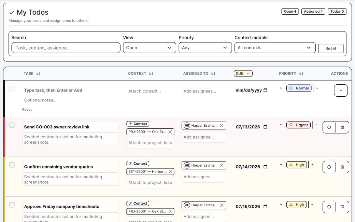Click the Assigned 4 badge
Viewport: 355px width, 222px height.
tap(313, 12)
